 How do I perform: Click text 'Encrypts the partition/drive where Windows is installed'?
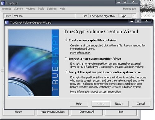coord(103,77)
